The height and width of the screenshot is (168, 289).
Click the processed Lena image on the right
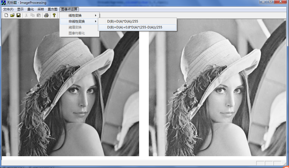[217, 87]
